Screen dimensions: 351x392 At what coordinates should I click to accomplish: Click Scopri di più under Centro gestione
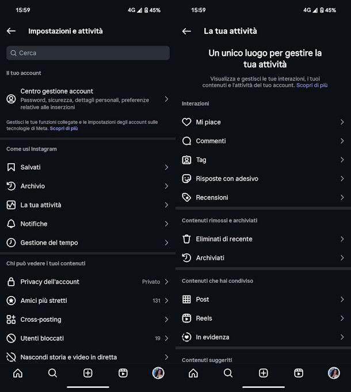[x=64, y=128]
